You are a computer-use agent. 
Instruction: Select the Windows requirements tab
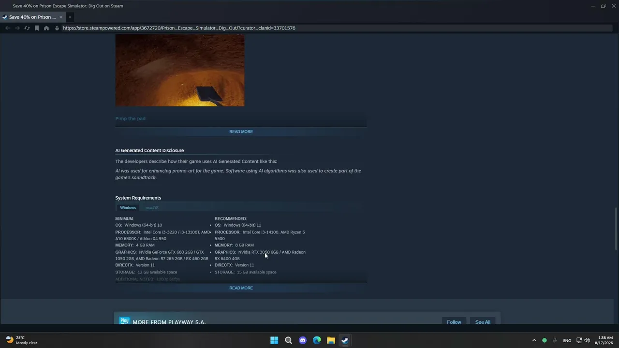[x=128, y=208]
